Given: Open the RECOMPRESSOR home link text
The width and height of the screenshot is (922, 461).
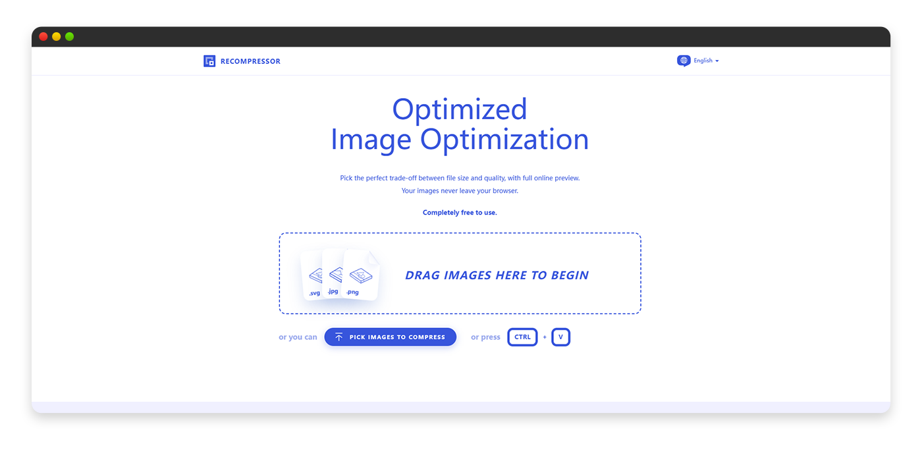Looking at the screenshot, I should click(250, 61).
